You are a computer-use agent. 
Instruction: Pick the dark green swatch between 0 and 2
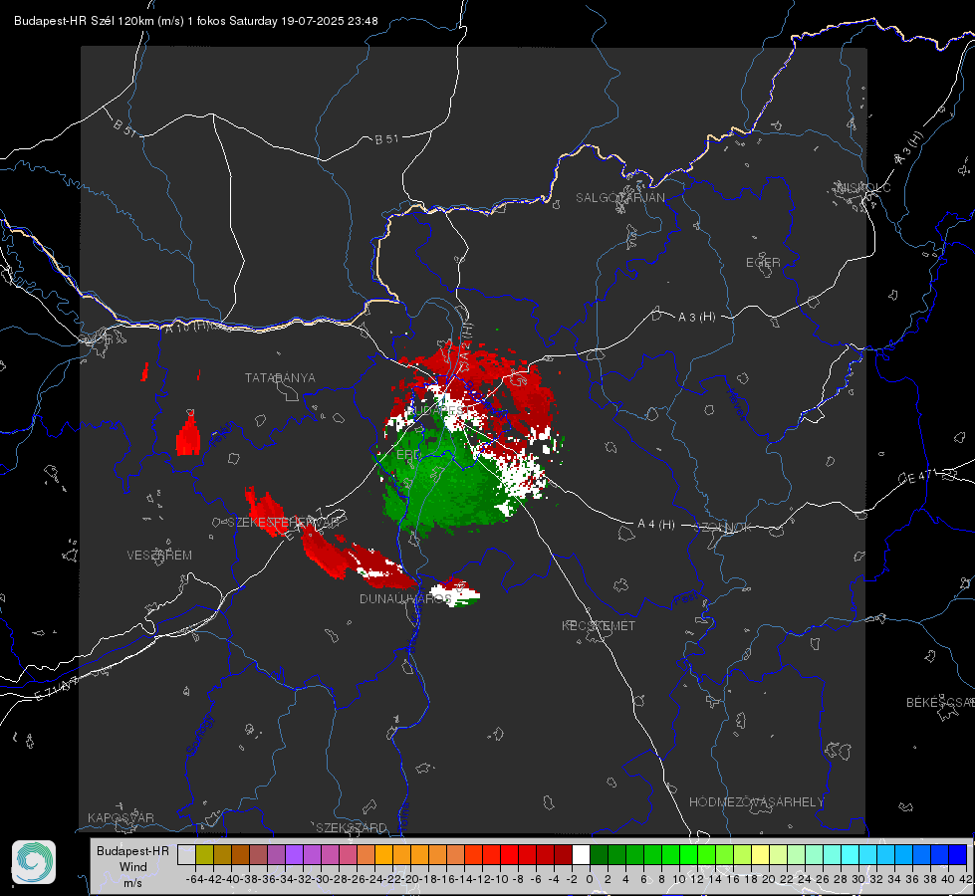599,854
